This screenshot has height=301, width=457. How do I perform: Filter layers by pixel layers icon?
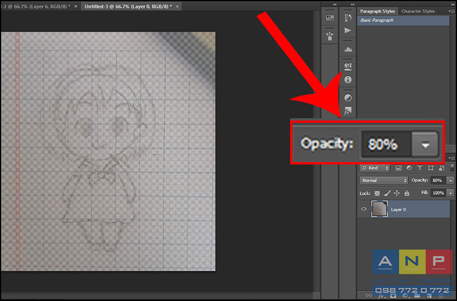coord(398,168)
